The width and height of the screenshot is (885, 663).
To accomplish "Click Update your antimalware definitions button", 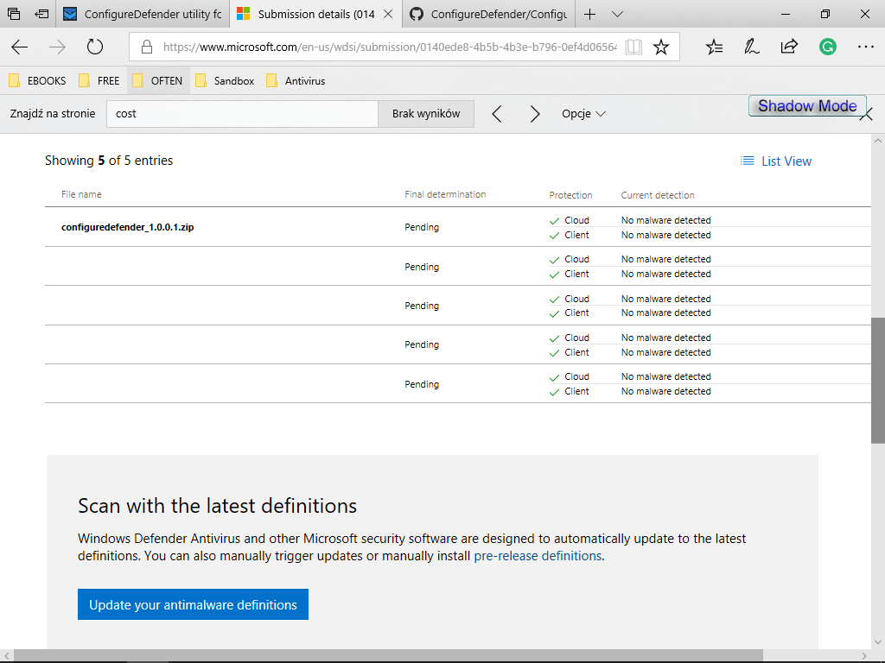I will click(x=193, y=604).
